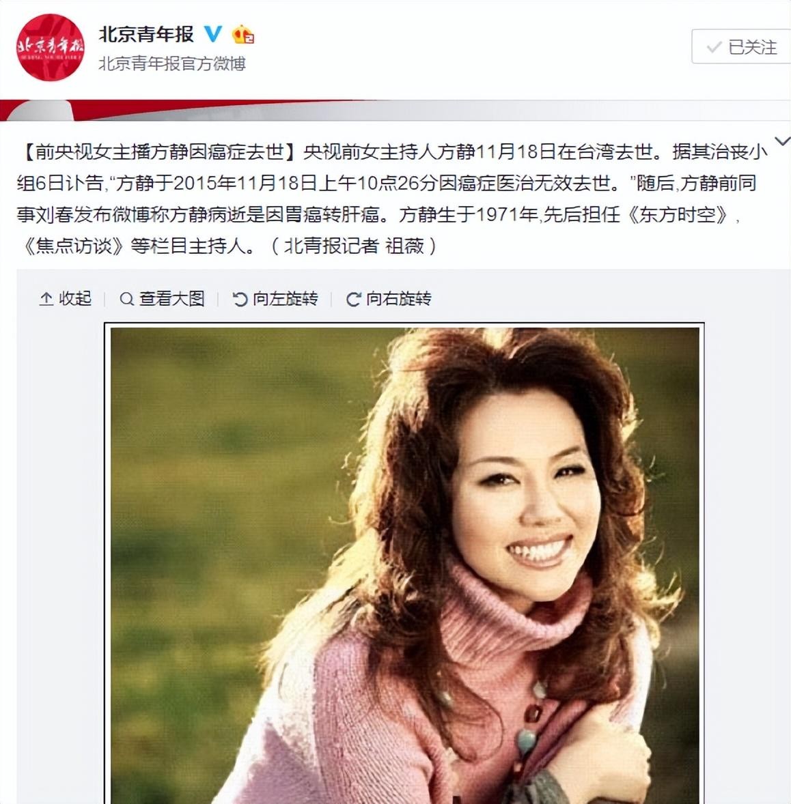
Task: Click the clockwise rotate arrow icon
Action: click(353, 299)
